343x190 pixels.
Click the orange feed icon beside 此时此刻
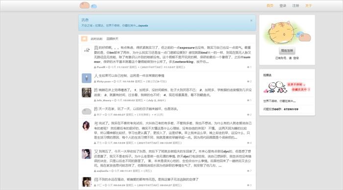click(84, 39)
